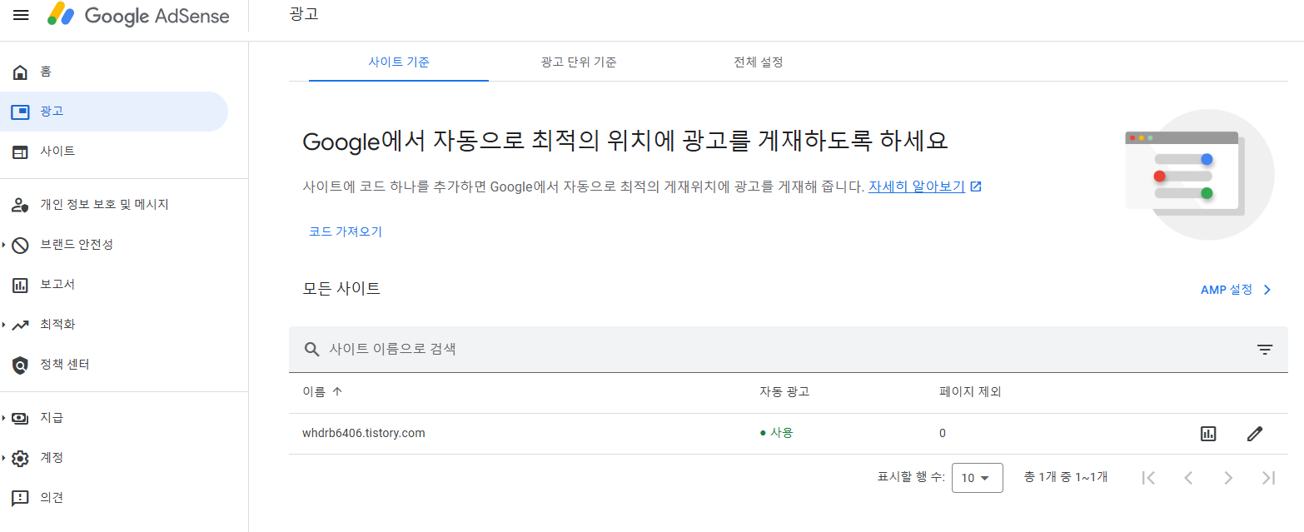Click the external link icon beside 자세히 알아보기
Screen dimensions: 1304x532
976,187
